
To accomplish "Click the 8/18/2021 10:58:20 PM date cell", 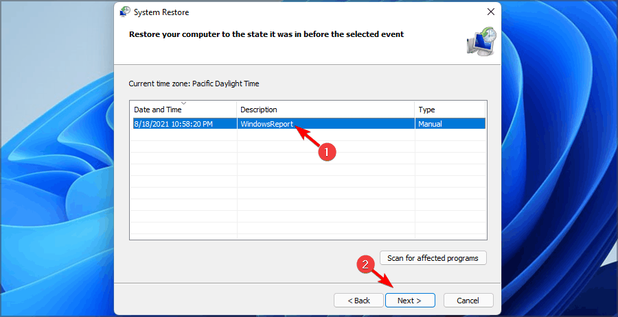I will click(172, 124).
